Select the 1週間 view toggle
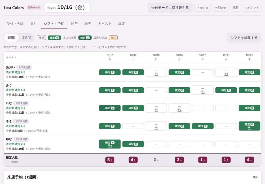Image resolution: width=265 pixels, height=184 pixels. pyautogui.click(x=11, y=38)
